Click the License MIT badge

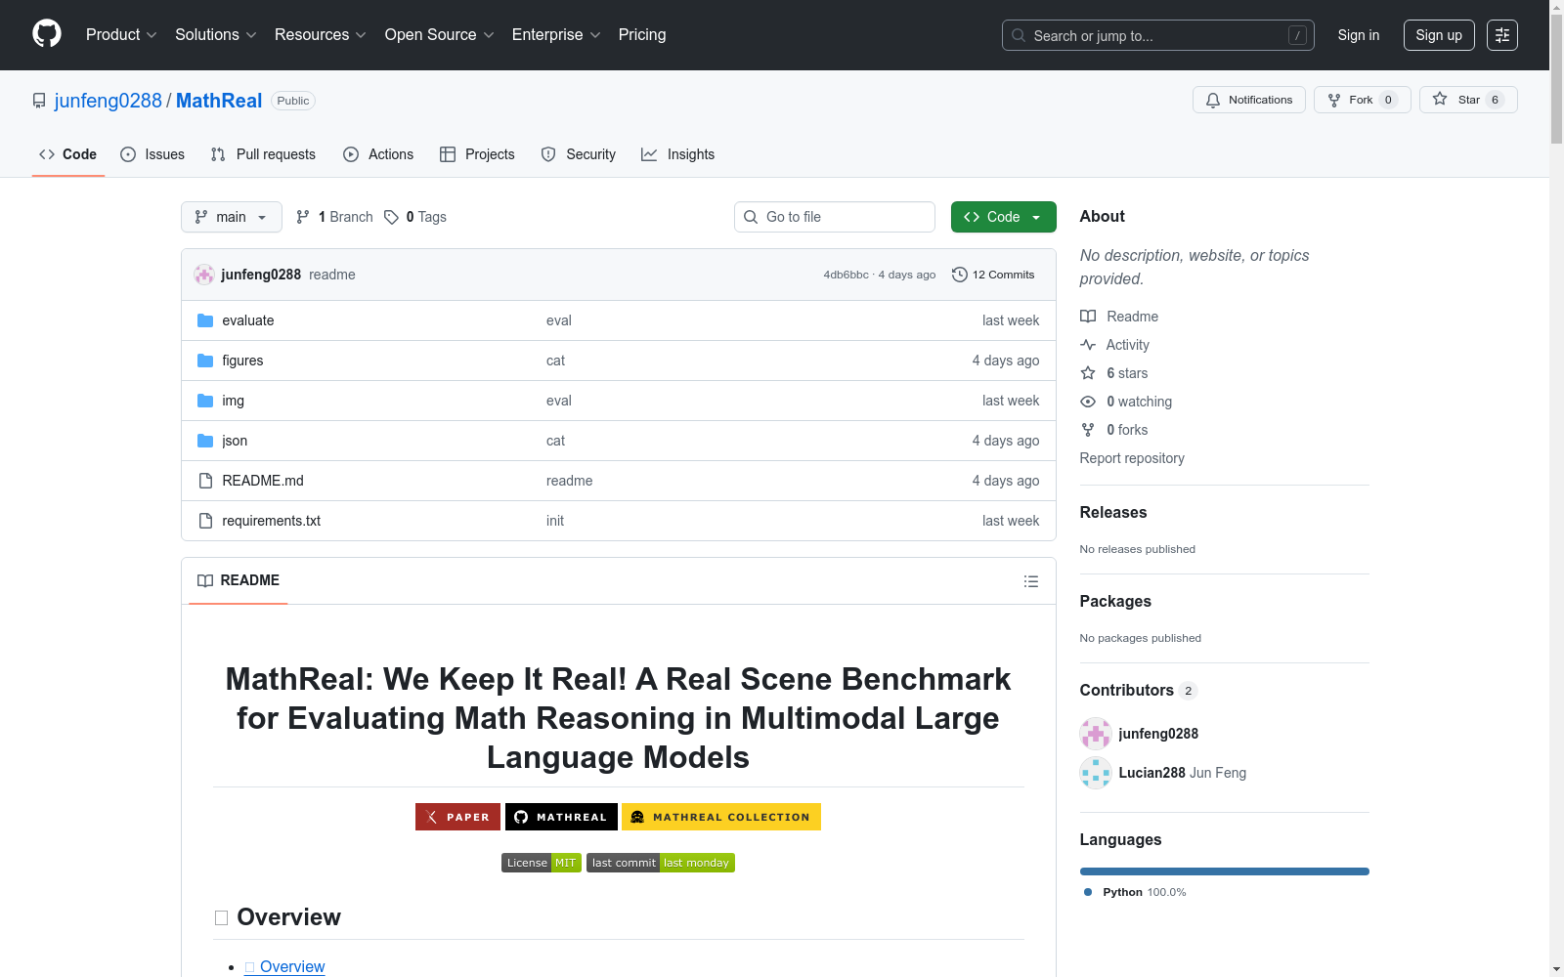(542, 863)
